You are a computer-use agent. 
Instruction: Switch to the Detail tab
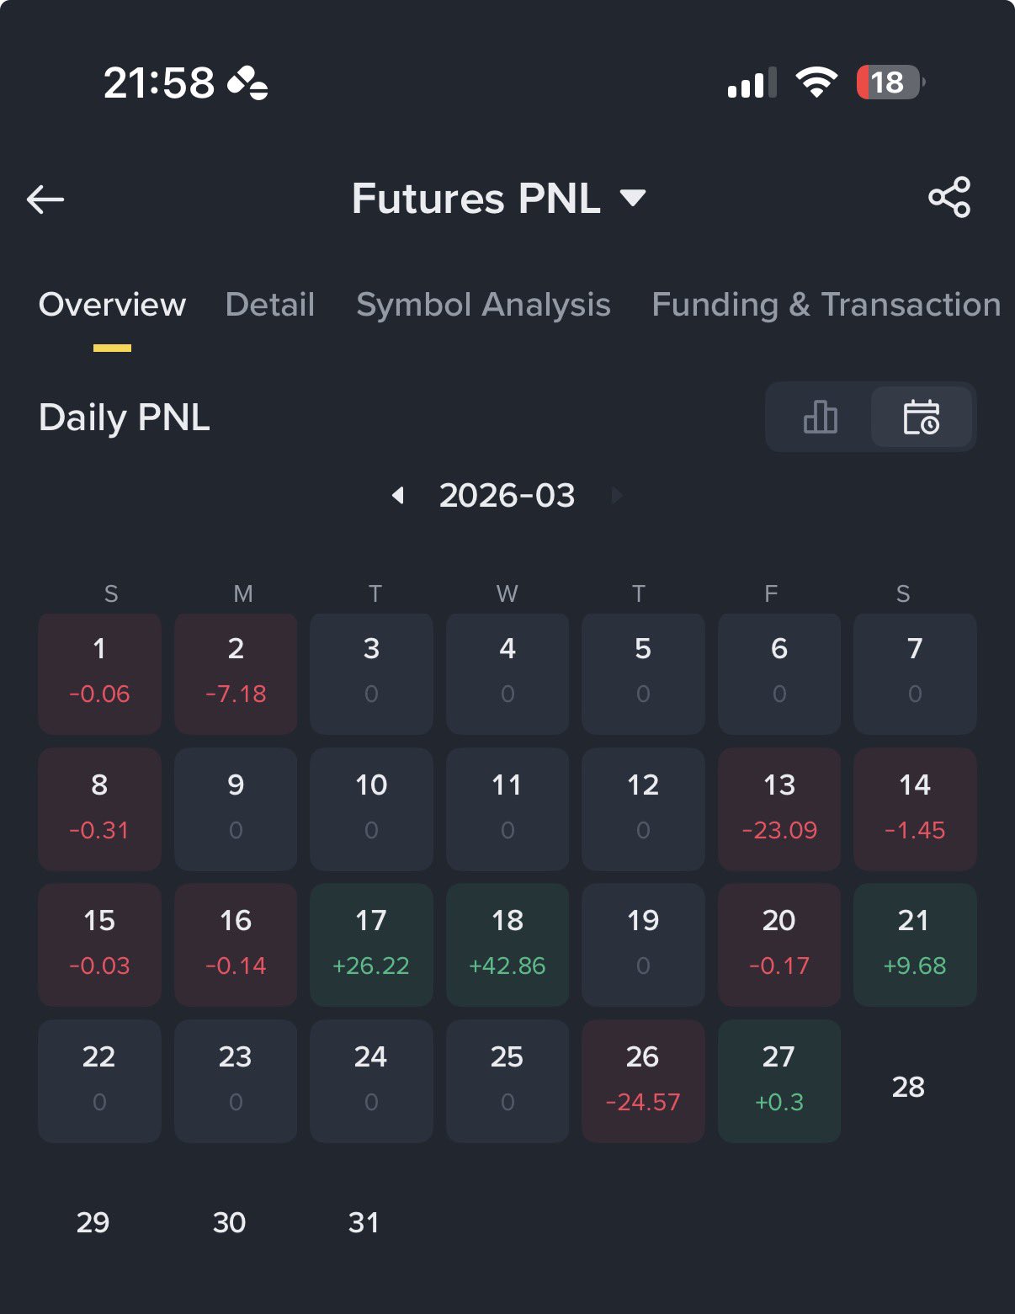270,305
